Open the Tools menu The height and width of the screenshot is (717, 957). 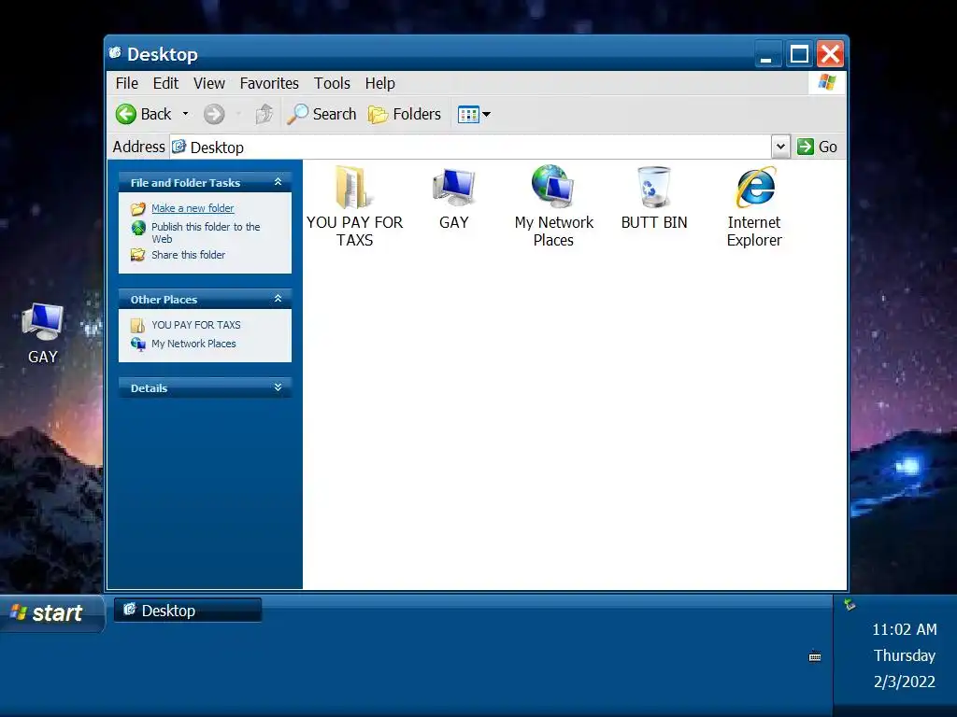click(332, 83)
